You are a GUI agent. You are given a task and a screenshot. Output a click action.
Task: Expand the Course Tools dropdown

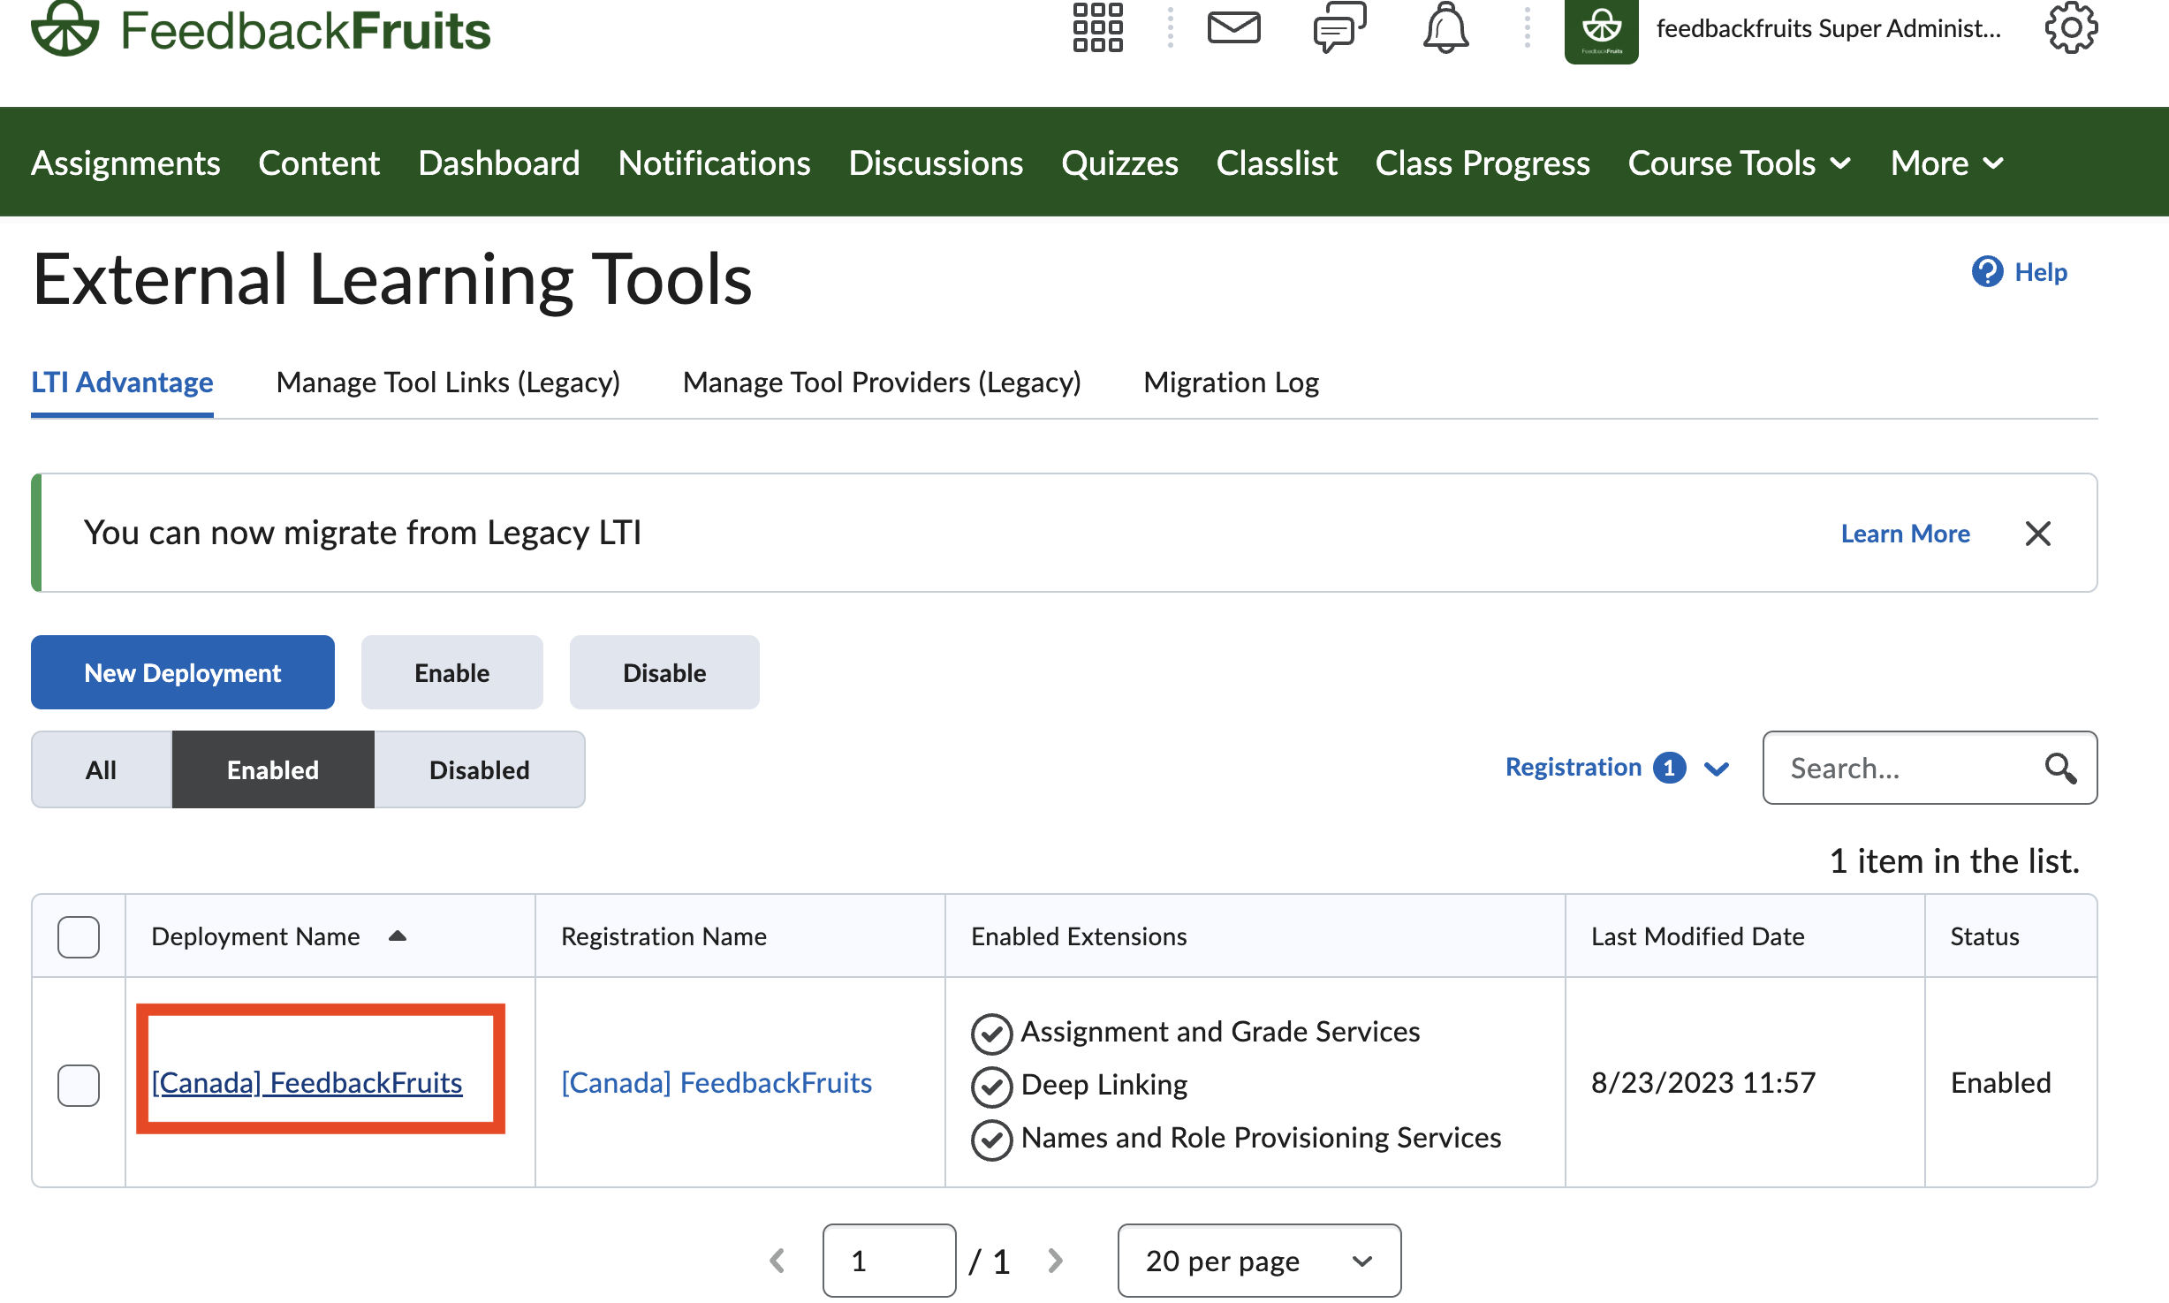(x=1740, y=163)
